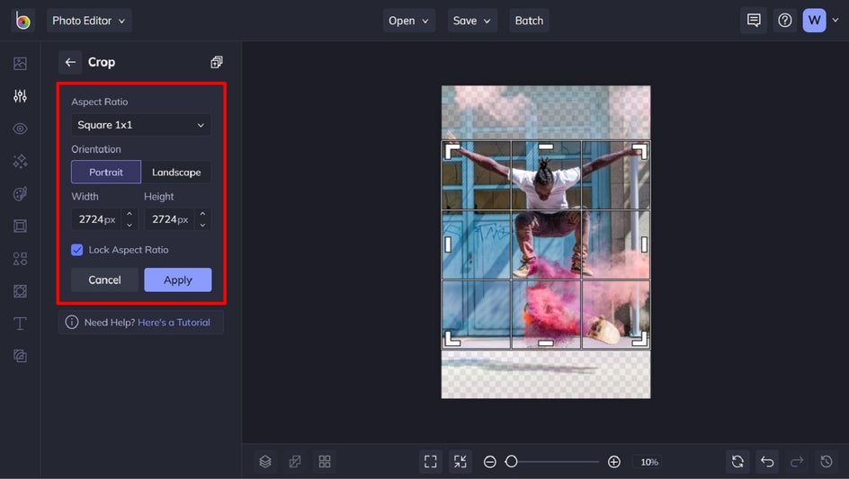Open the Effects sparkles sidebar icon

tap(20, 161)
